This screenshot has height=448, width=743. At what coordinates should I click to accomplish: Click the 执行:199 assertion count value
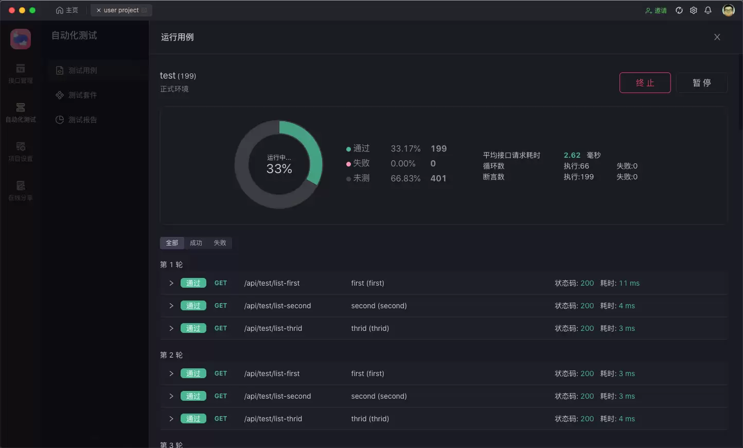(579, 177)
